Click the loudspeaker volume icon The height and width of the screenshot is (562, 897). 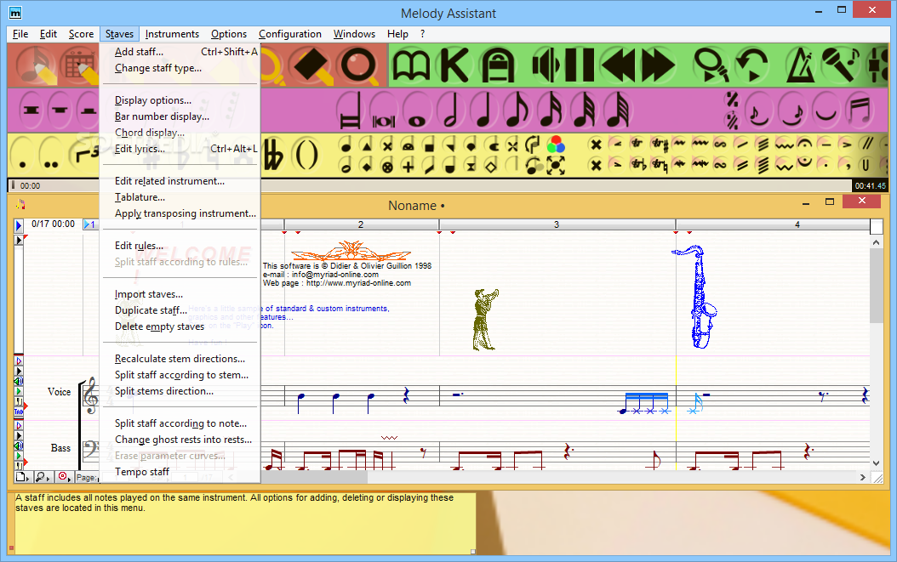(546, 65)
